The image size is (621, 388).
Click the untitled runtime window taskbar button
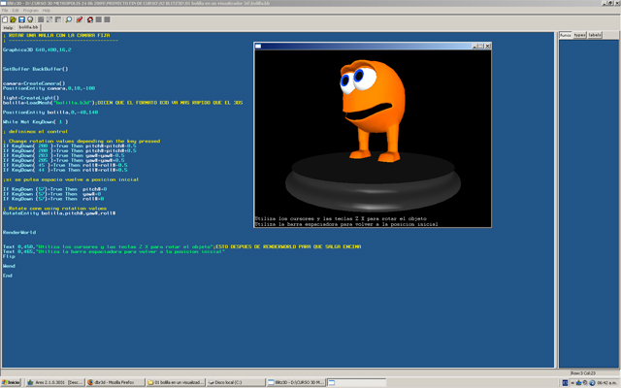356,382
